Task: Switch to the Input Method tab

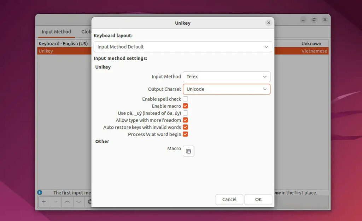Action: tap(56, 32)
